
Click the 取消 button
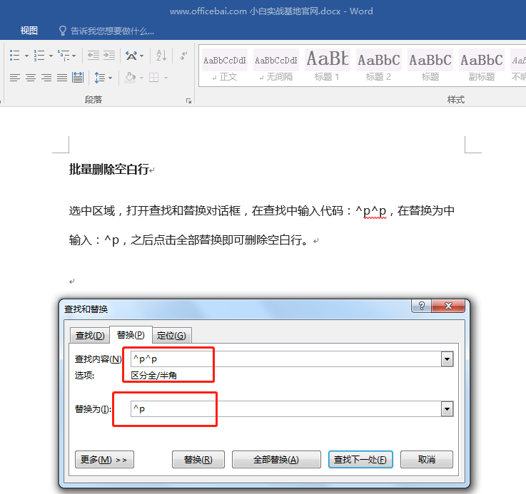pos(427,460)
